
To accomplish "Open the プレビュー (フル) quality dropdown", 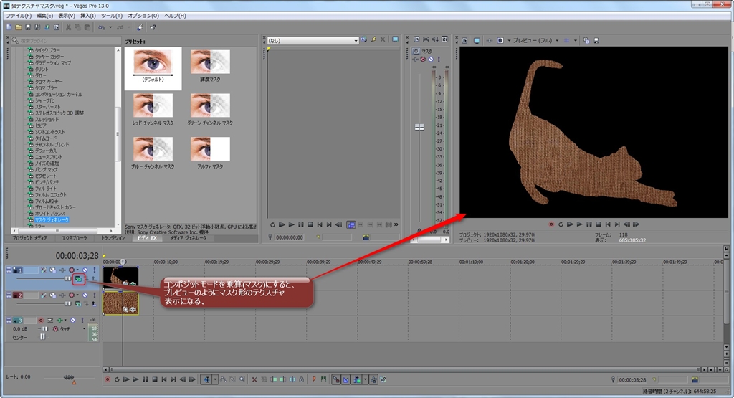I will coord(531,40).
